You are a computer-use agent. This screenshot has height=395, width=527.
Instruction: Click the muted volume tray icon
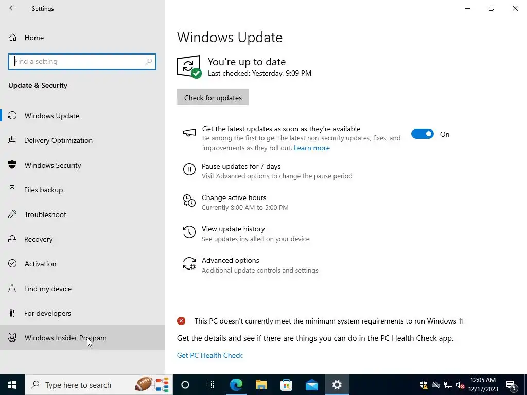(461, 385)
